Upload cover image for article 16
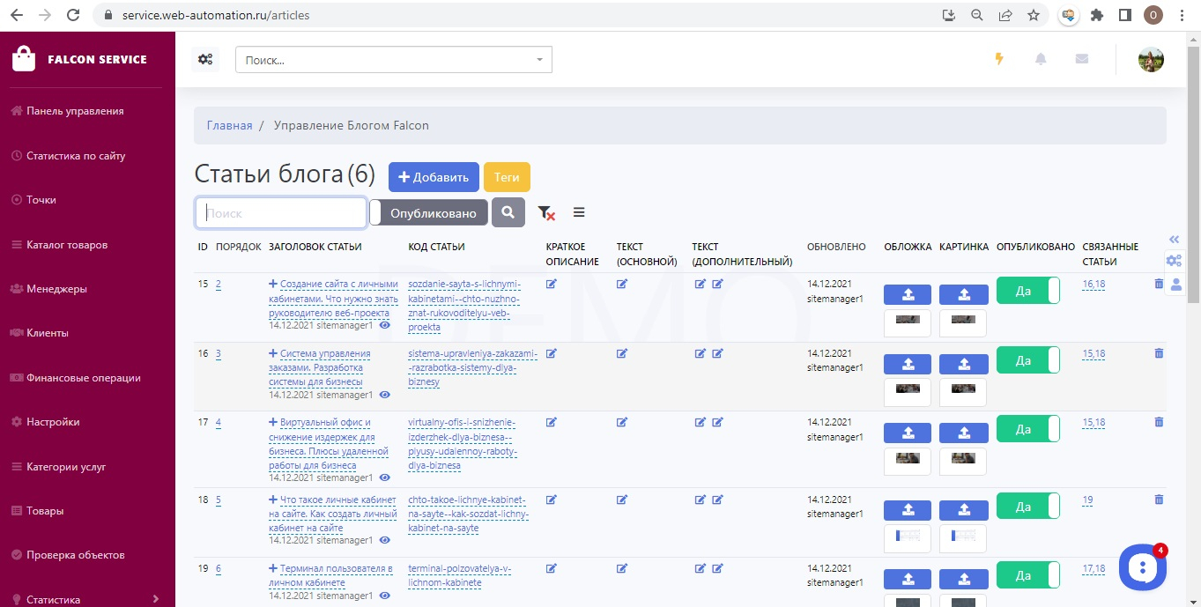 [x=907, y=363]
